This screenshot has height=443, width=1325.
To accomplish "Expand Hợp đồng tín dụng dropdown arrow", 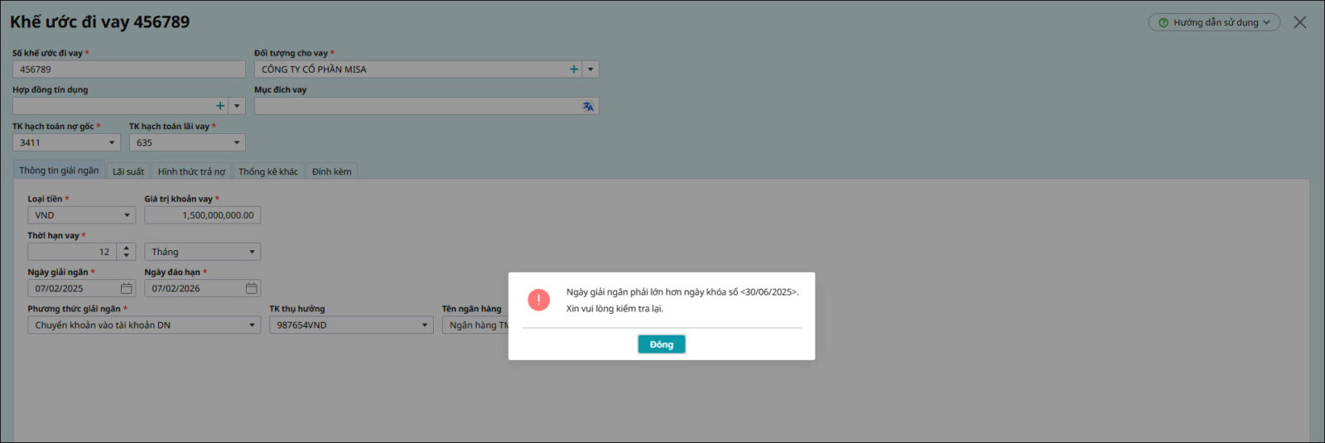I will tap(237, 106).
